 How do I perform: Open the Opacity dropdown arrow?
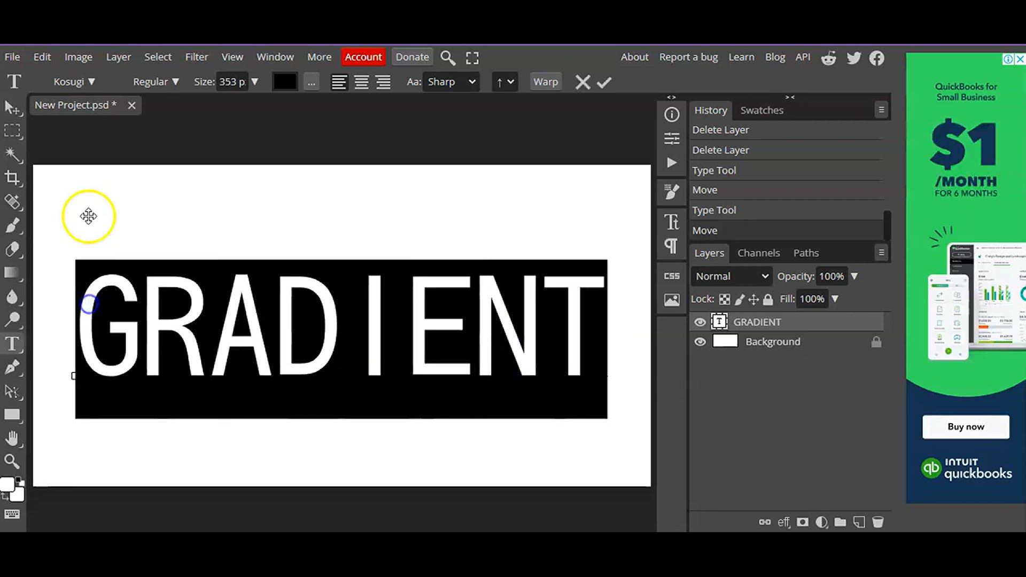coord(854,276)
